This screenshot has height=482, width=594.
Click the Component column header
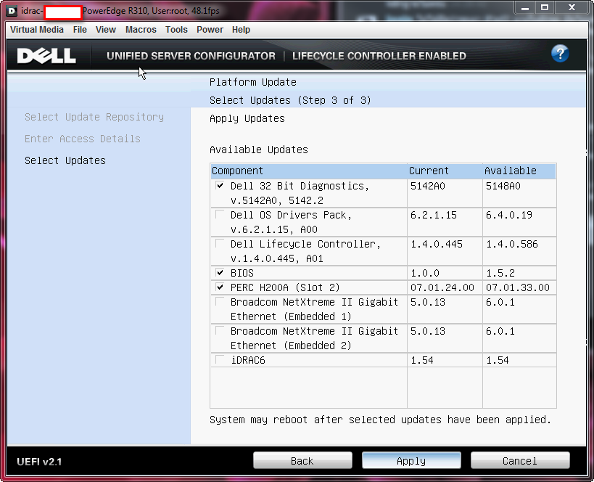(x=309, y=171)
